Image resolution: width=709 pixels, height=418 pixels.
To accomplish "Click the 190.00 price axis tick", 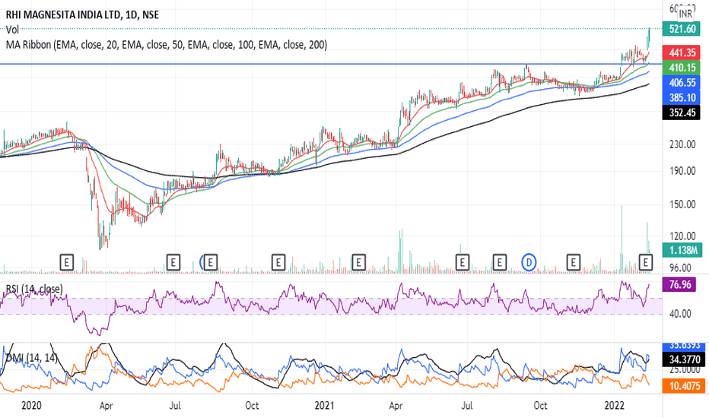I will tap(682, 171).
